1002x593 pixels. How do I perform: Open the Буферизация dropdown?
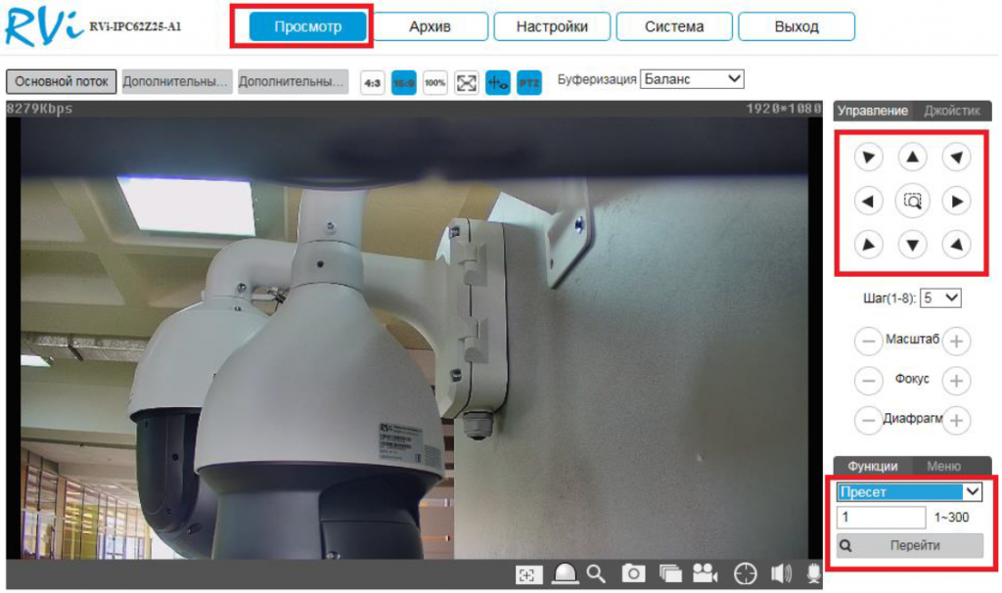pos(692,79)
